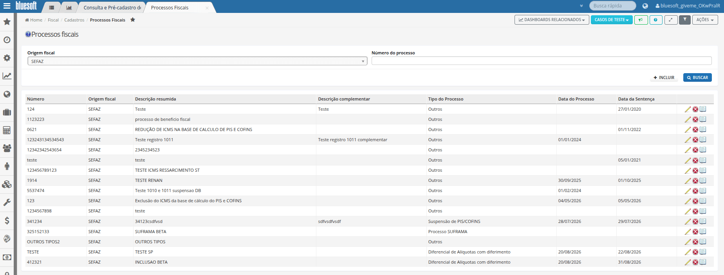Close the Processos Fiscais tab
724x275 pixels.
(207, 8)
